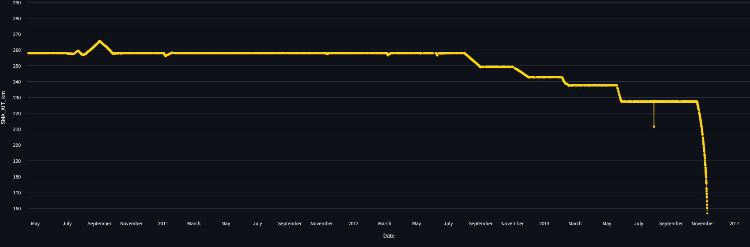750x247 pixels.
Task: Click the "SMA_ALT_km" y-axis title
Action: pos(3,107)
